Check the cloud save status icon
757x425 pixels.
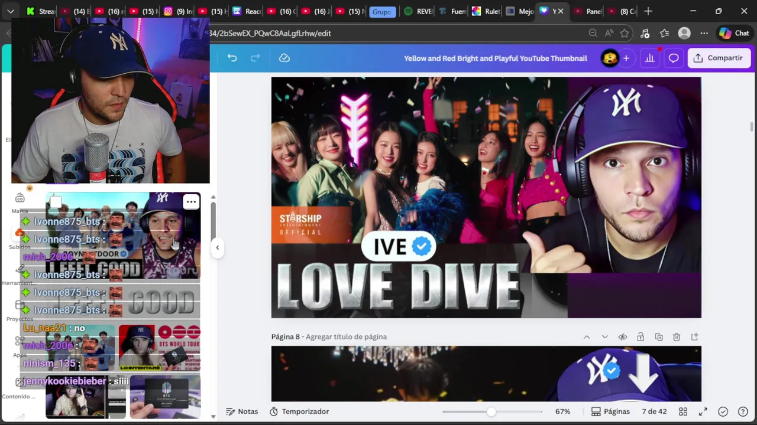pos(284,58)
